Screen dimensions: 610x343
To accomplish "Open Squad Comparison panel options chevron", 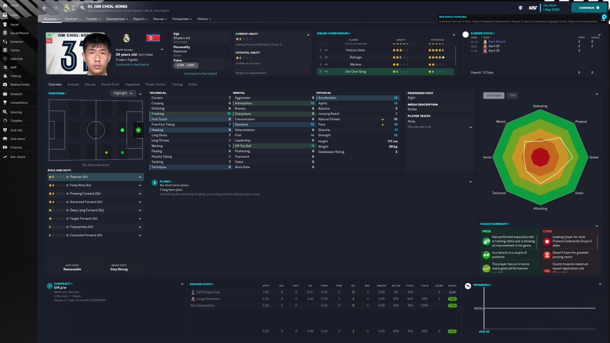I will click(454, 35).
